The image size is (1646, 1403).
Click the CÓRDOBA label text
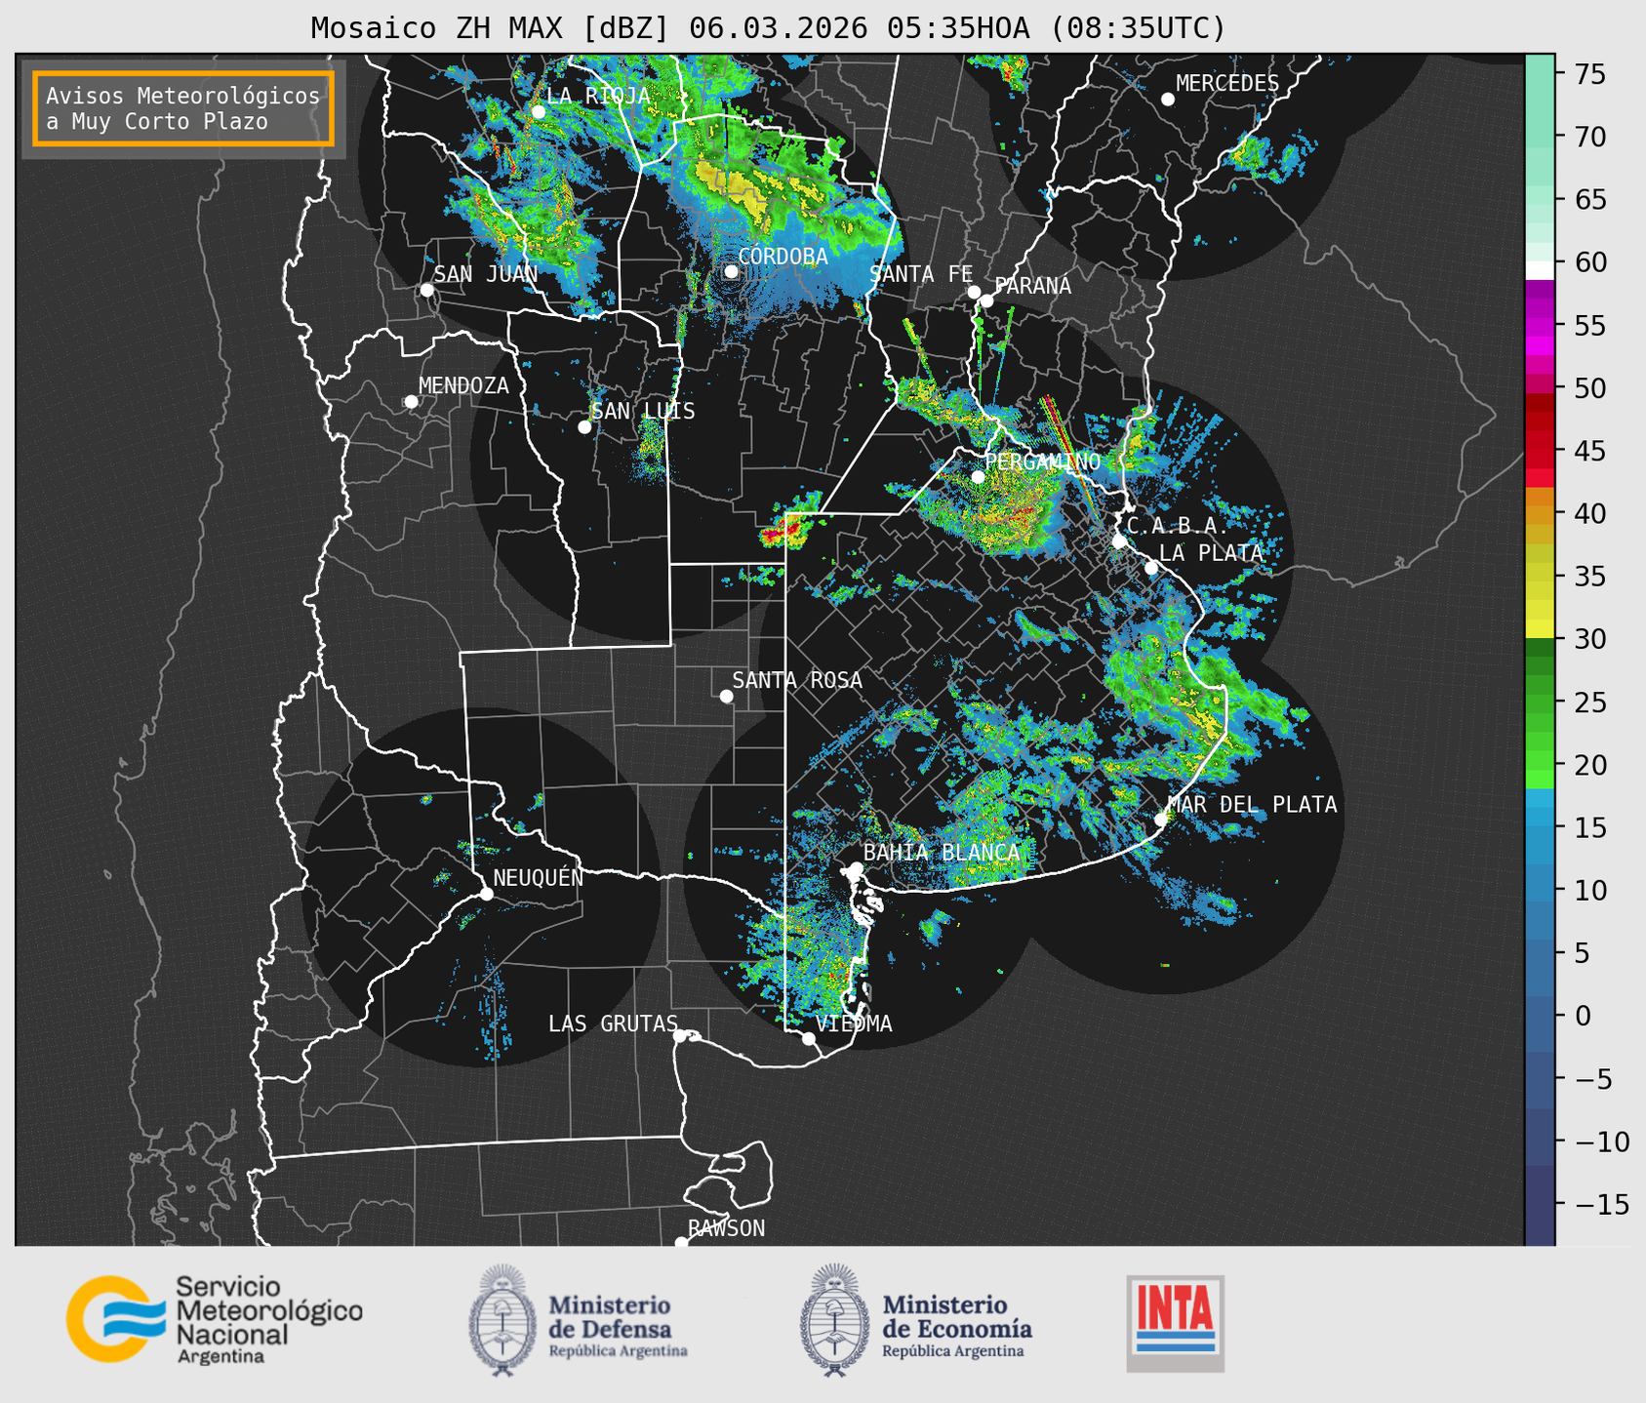point(783,257)
